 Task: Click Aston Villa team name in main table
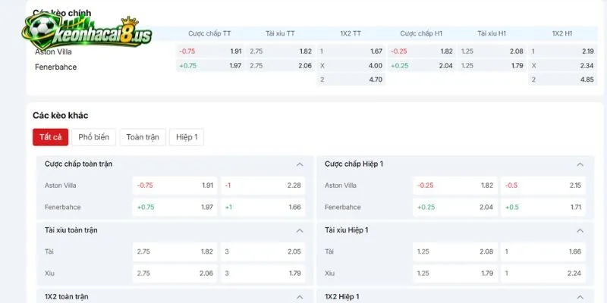pos(53,52)
